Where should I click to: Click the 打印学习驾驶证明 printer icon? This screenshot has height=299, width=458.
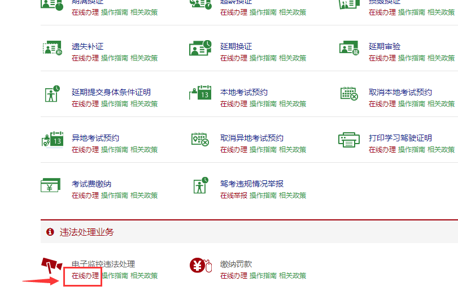[349, 140]
